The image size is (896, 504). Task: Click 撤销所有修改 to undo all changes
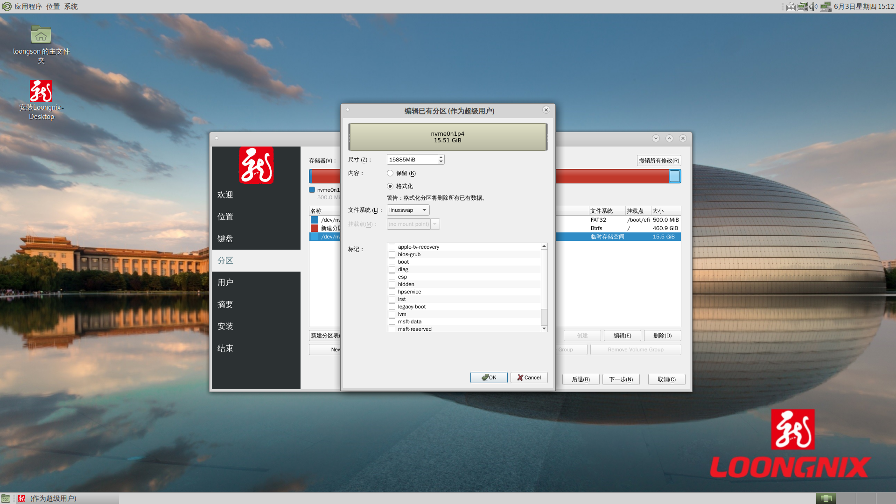click(658, 161)
